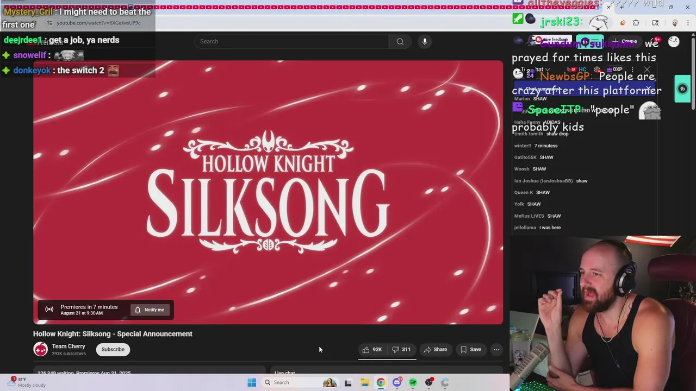The height and width of the screenshot is (391, 696).
Task: Click chat message by Ian Joshua (IanJoshuaBB)
Action: [x=551, y=181]
